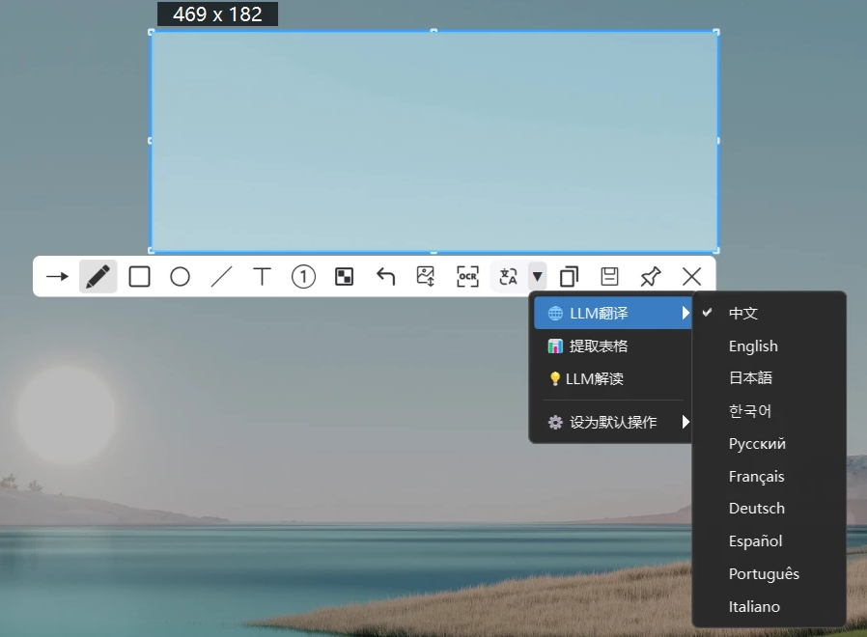This screenshot has height=637, width=867.
Task: Select the arrow drawing tool
Action: point(57,277)
